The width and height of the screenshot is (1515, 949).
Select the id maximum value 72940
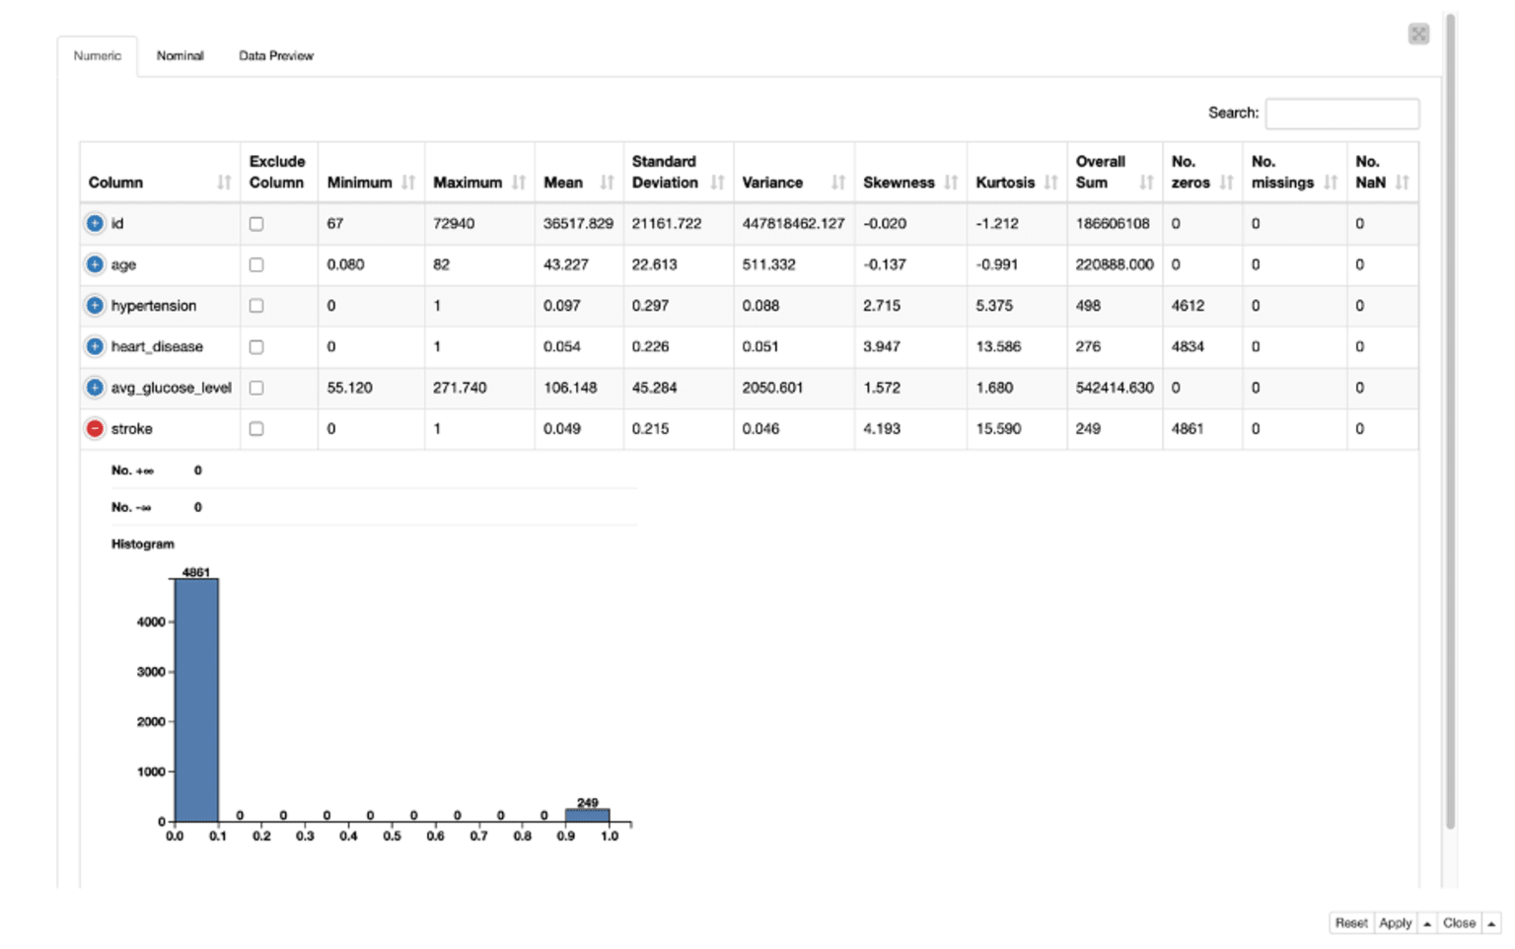pyautogui.click(x=454, y=224)
